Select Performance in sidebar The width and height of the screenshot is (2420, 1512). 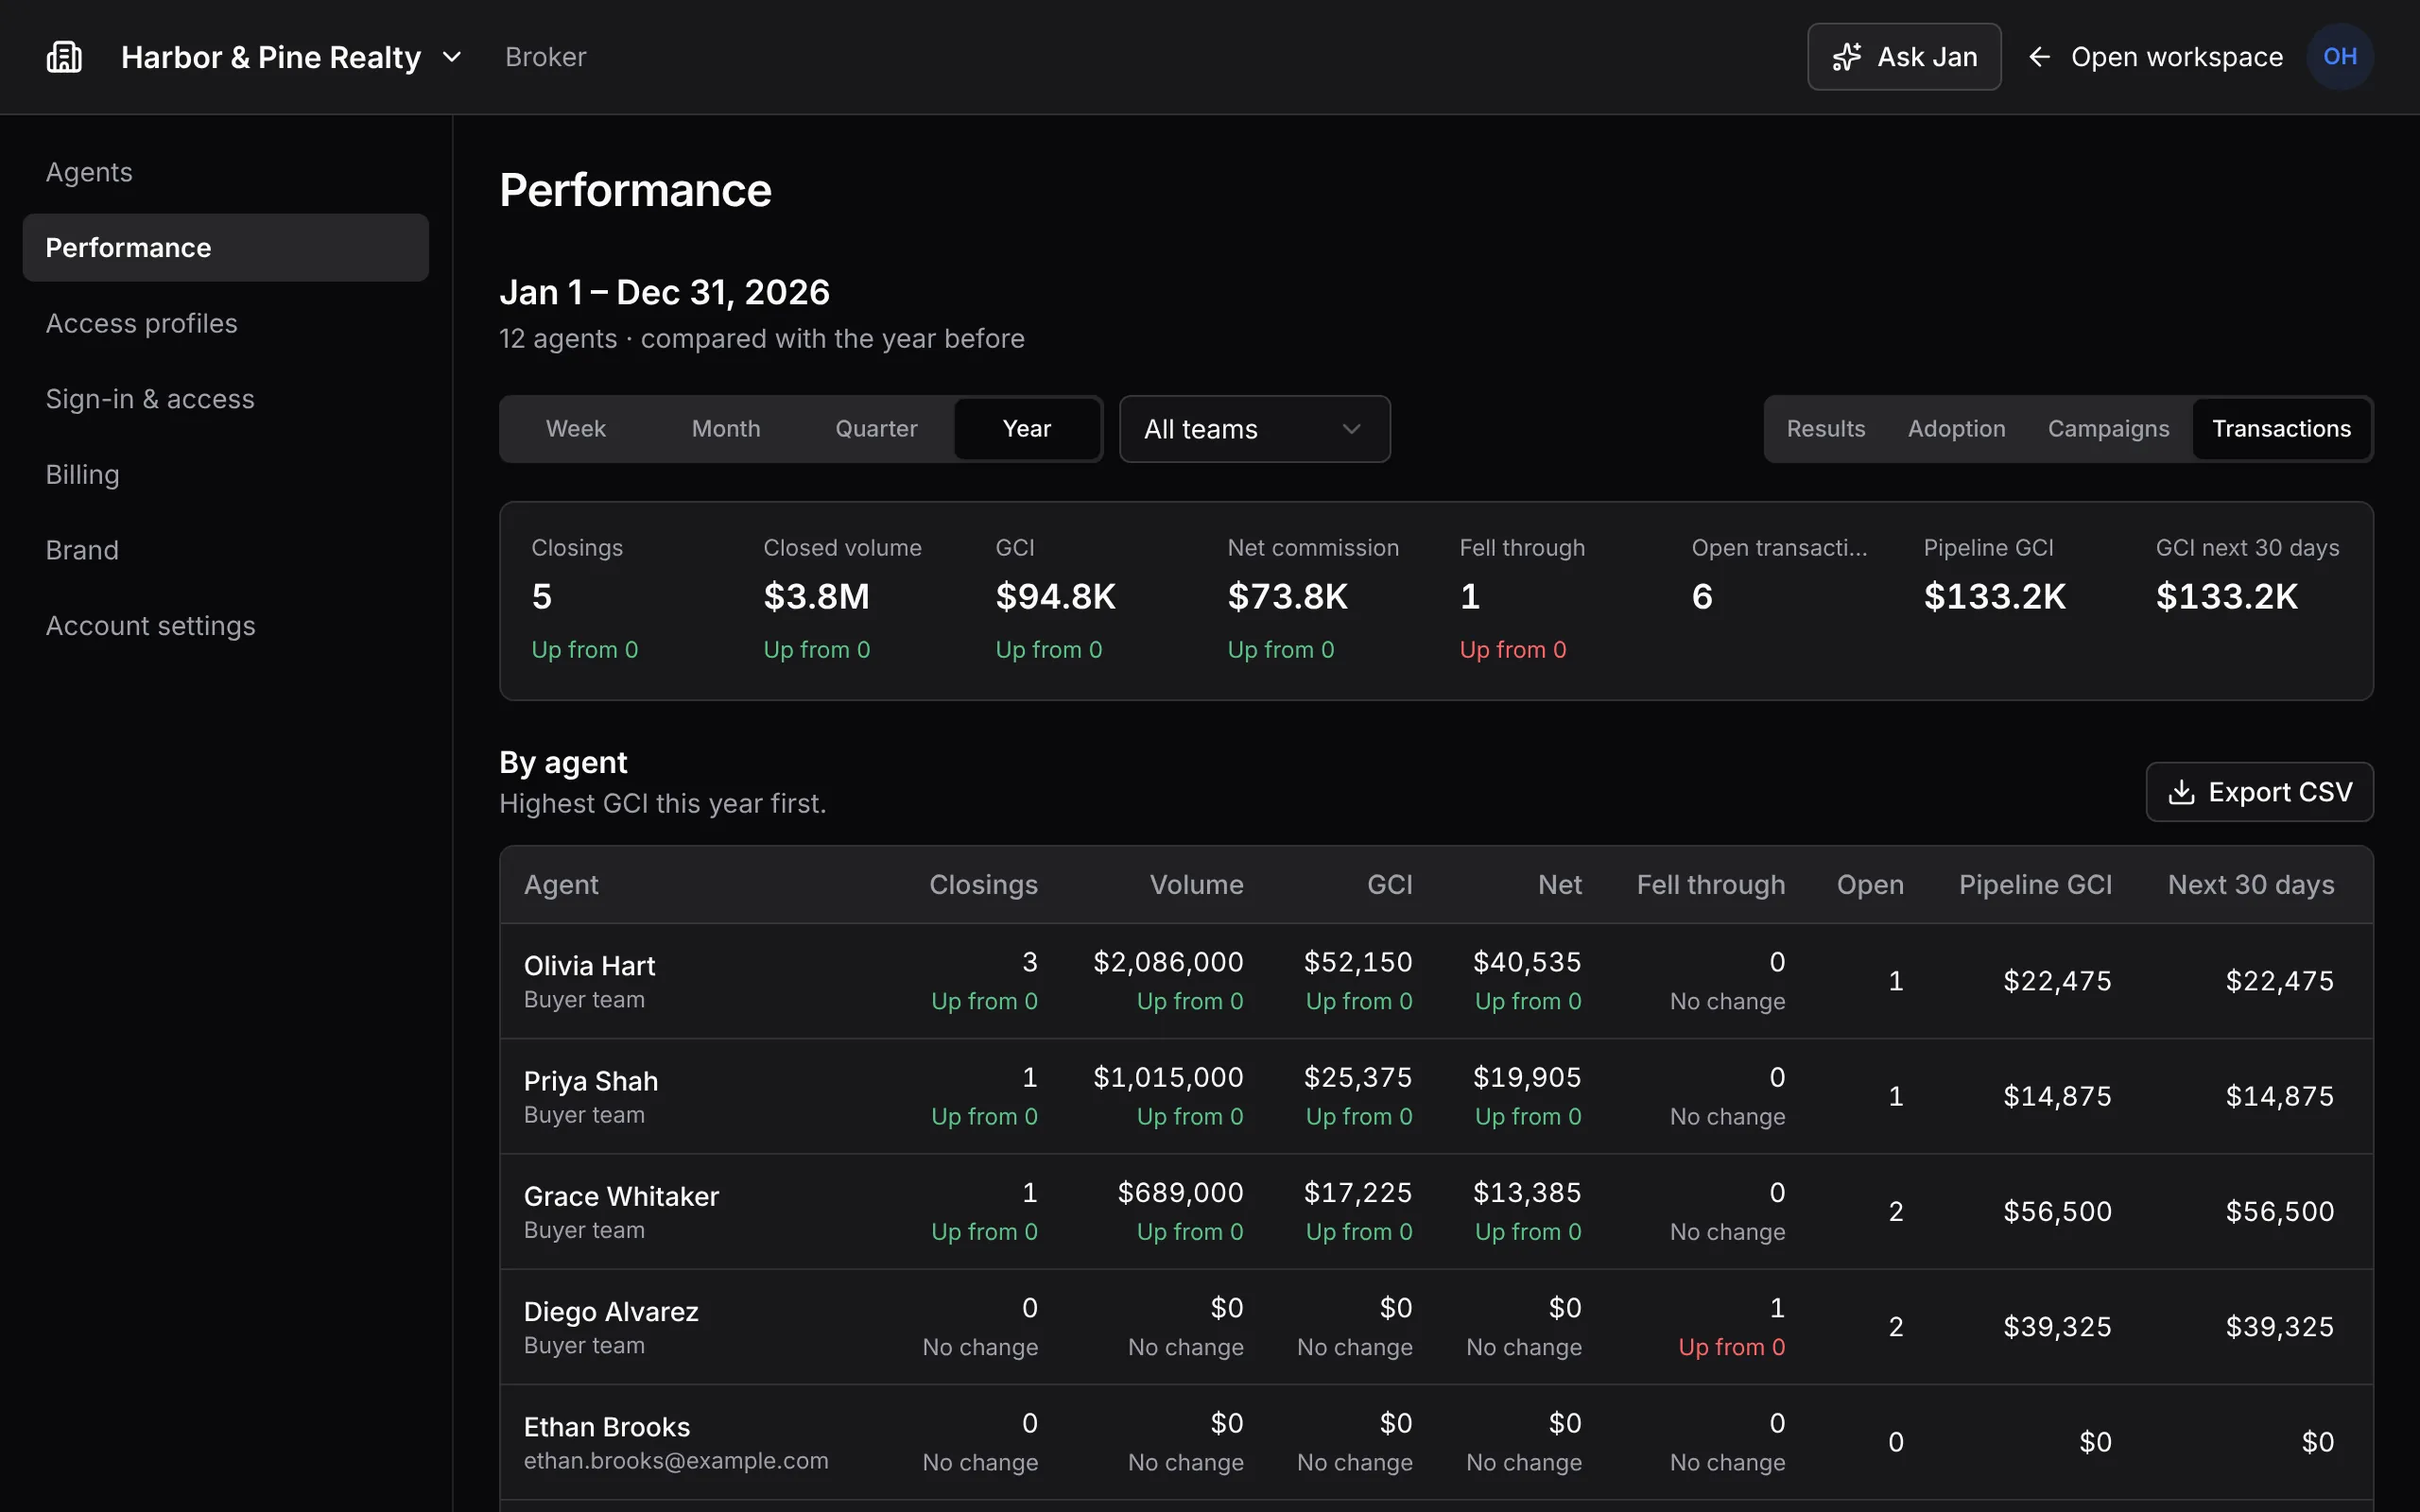226,247
